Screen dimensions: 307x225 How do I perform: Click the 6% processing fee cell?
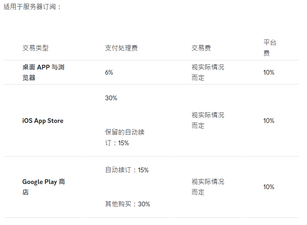[109, 72]
